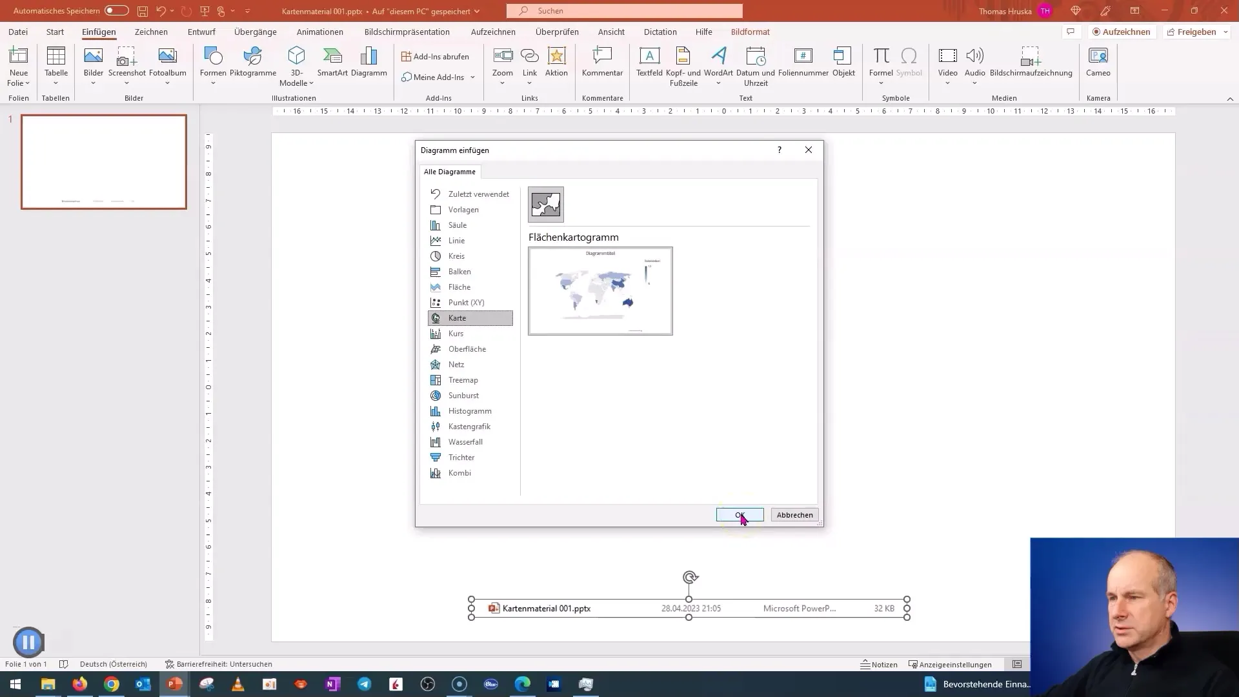Choose the Wasserfall chart type
Viewport: 1239px width, 697px height.
coord(470,442)
